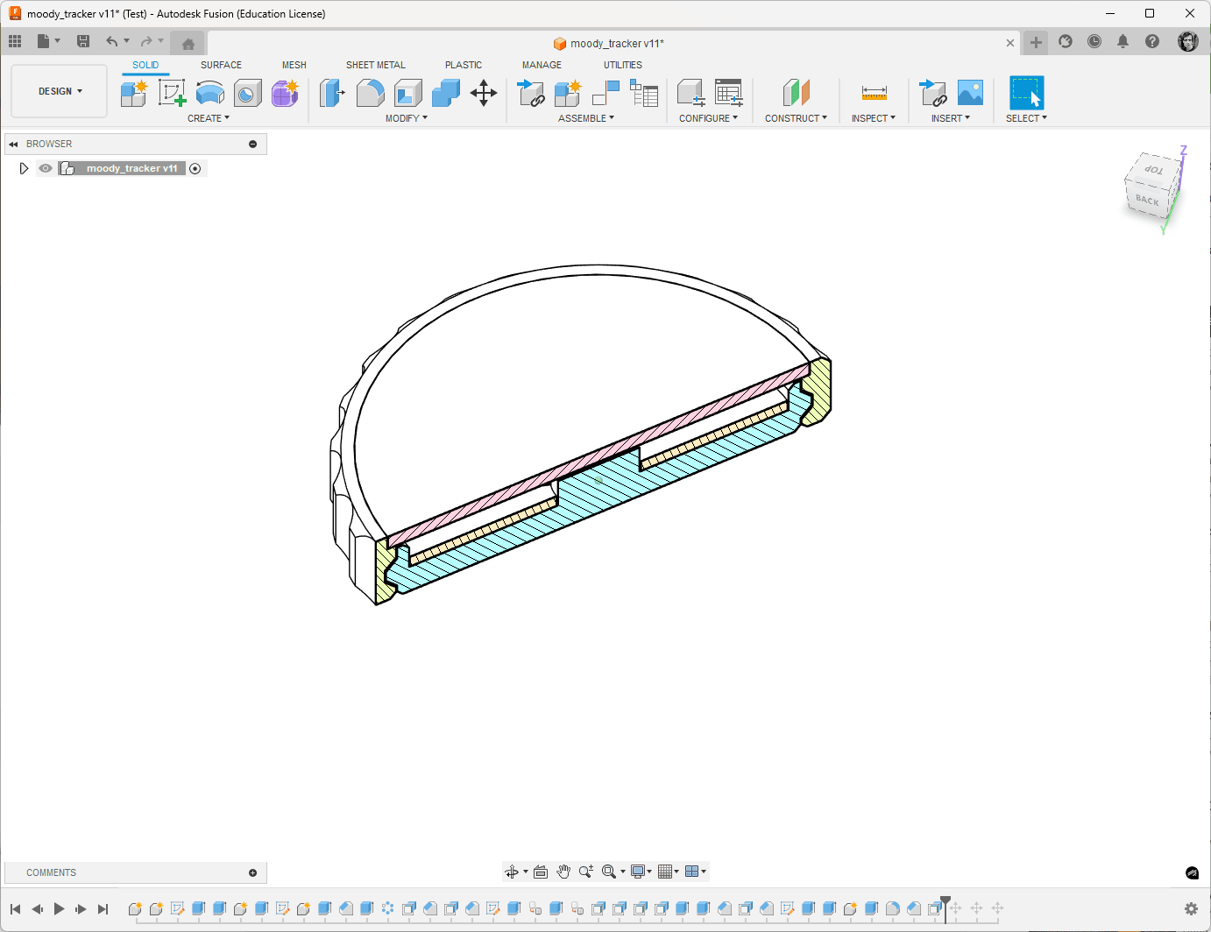The image size is (1211, 932).
Task: Click the Measure tool under Inspect
Action: [x=874, y=93]
